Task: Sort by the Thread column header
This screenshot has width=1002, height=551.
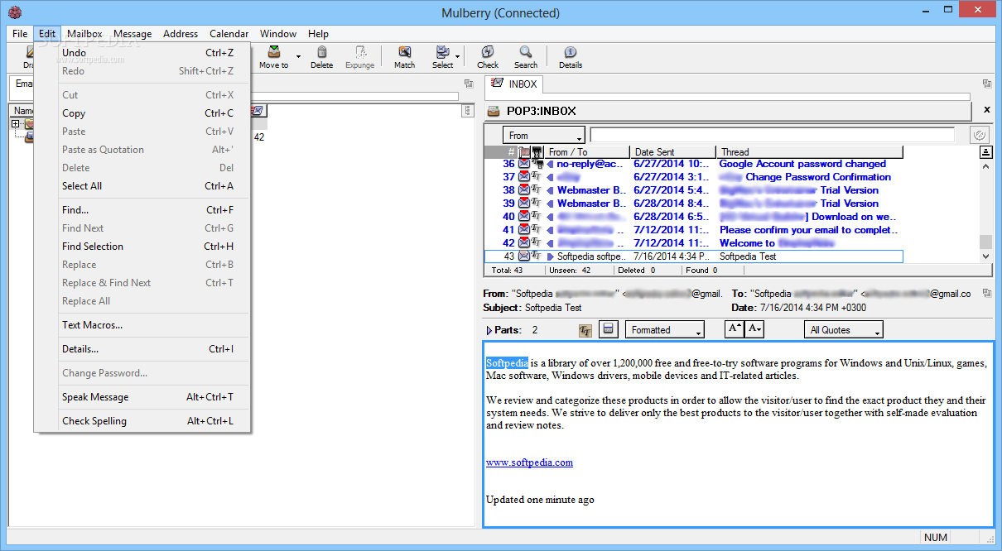Action: click(809, 152)
